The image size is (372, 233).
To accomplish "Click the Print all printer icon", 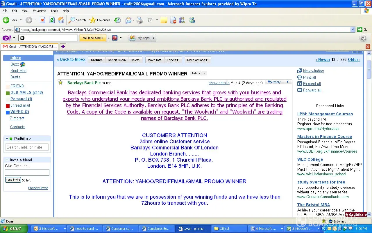I will click(x=300, y=77).
